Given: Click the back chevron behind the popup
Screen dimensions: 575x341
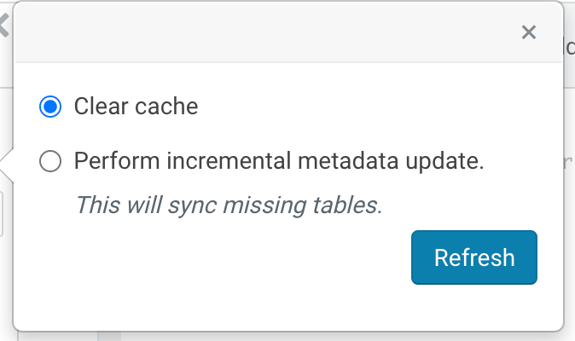Looking at the screenshot, I should pyautogui.click(x=3, y=26).
